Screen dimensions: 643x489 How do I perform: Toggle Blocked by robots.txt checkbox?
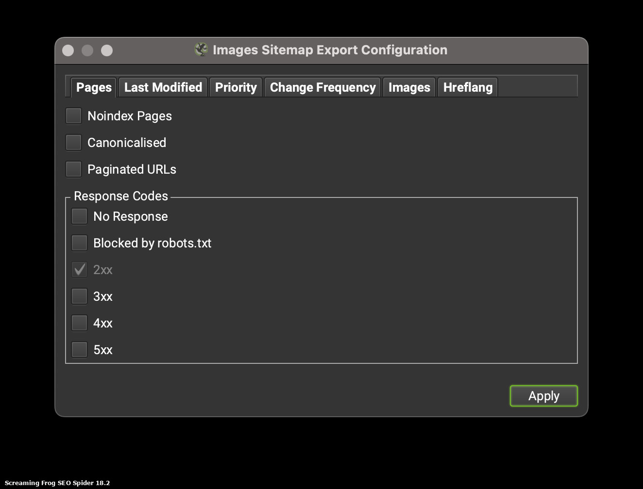point(80,243)
